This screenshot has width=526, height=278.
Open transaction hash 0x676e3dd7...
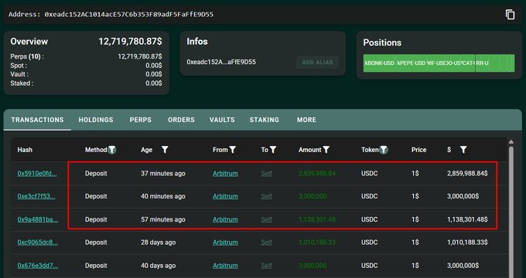click(38, 266)
